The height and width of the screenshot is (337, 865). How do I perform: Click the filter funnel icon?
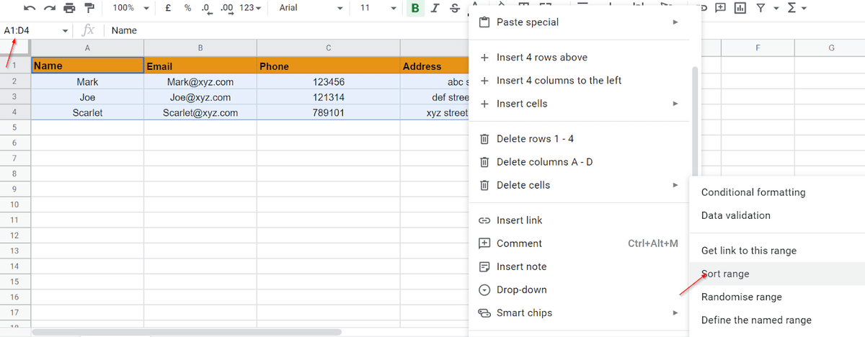coord(760,8)
